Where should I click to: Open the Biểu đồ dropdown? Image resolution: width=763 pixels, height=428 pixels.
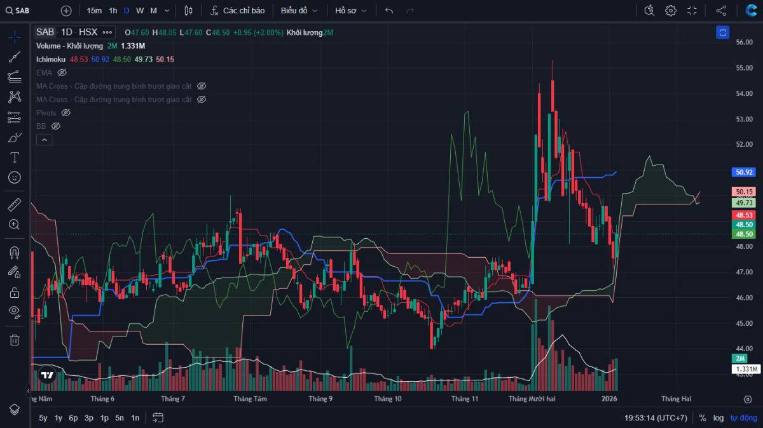coord(299,11)
